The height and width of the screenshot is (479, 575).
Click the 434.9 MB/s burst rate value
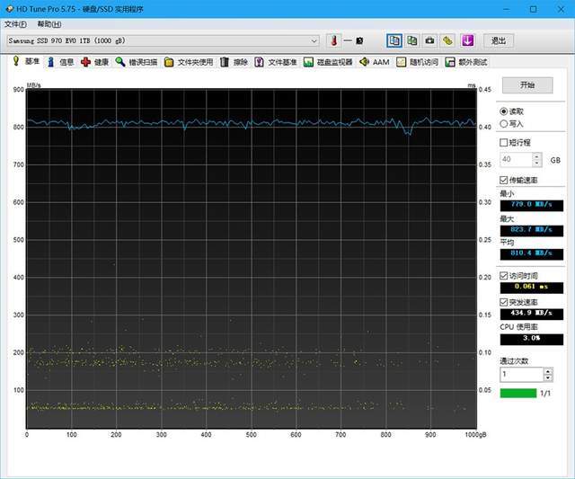click(x=531, y=314)
